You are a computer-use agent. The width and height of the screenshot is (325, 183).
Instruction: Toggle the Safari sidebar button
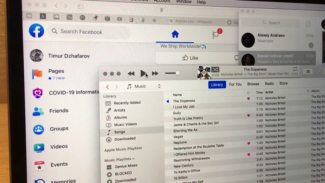pyautogui.click(x=80, y=7)
